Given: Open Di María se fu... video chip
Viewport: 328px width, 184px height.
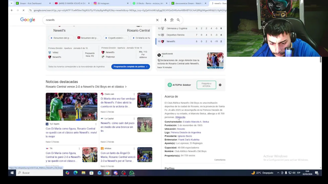Looking at the screenshot, I should [x=141, y=38].
